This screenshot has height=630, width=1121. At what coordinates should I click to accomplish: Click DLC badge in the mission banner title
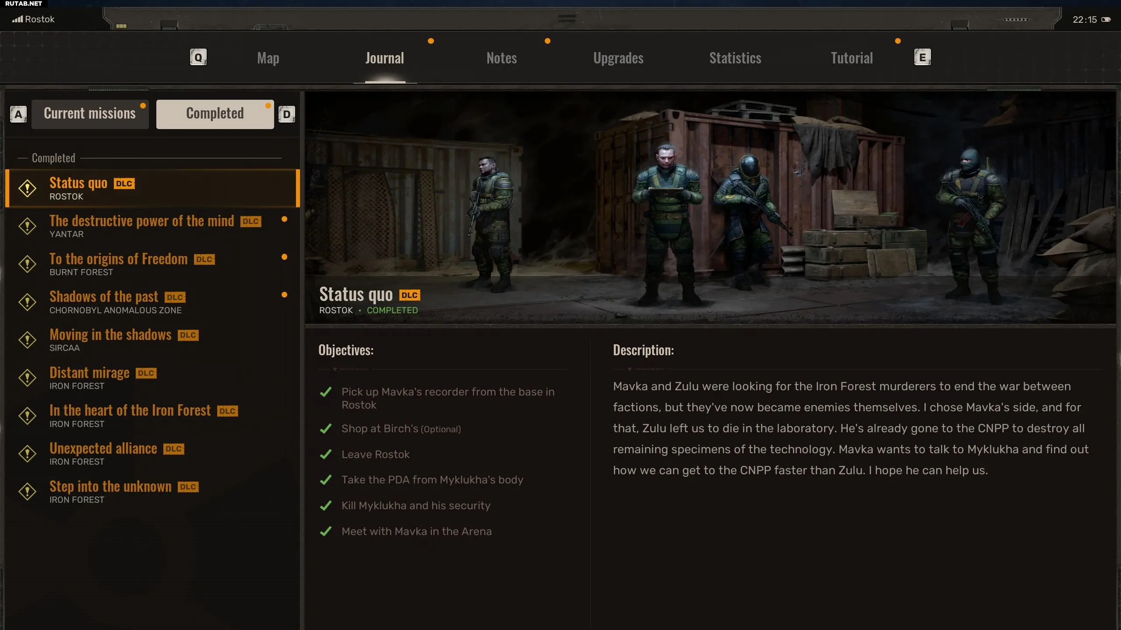tap(410, 295)
